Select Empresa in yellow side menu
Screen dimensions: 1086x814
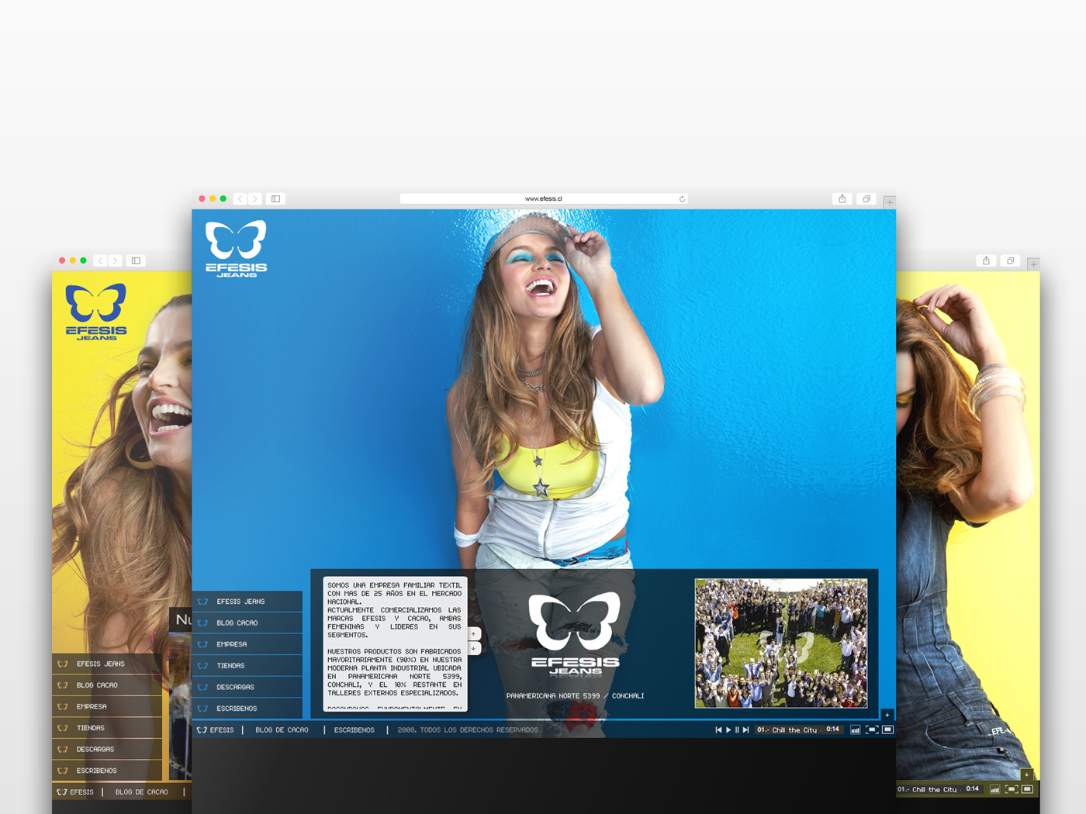click(107, 707)
